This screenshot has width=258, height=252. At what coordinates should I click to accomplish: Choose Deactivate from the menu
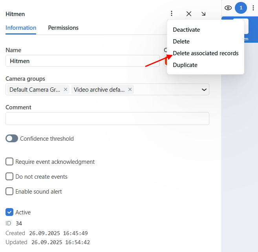point(186,30)
